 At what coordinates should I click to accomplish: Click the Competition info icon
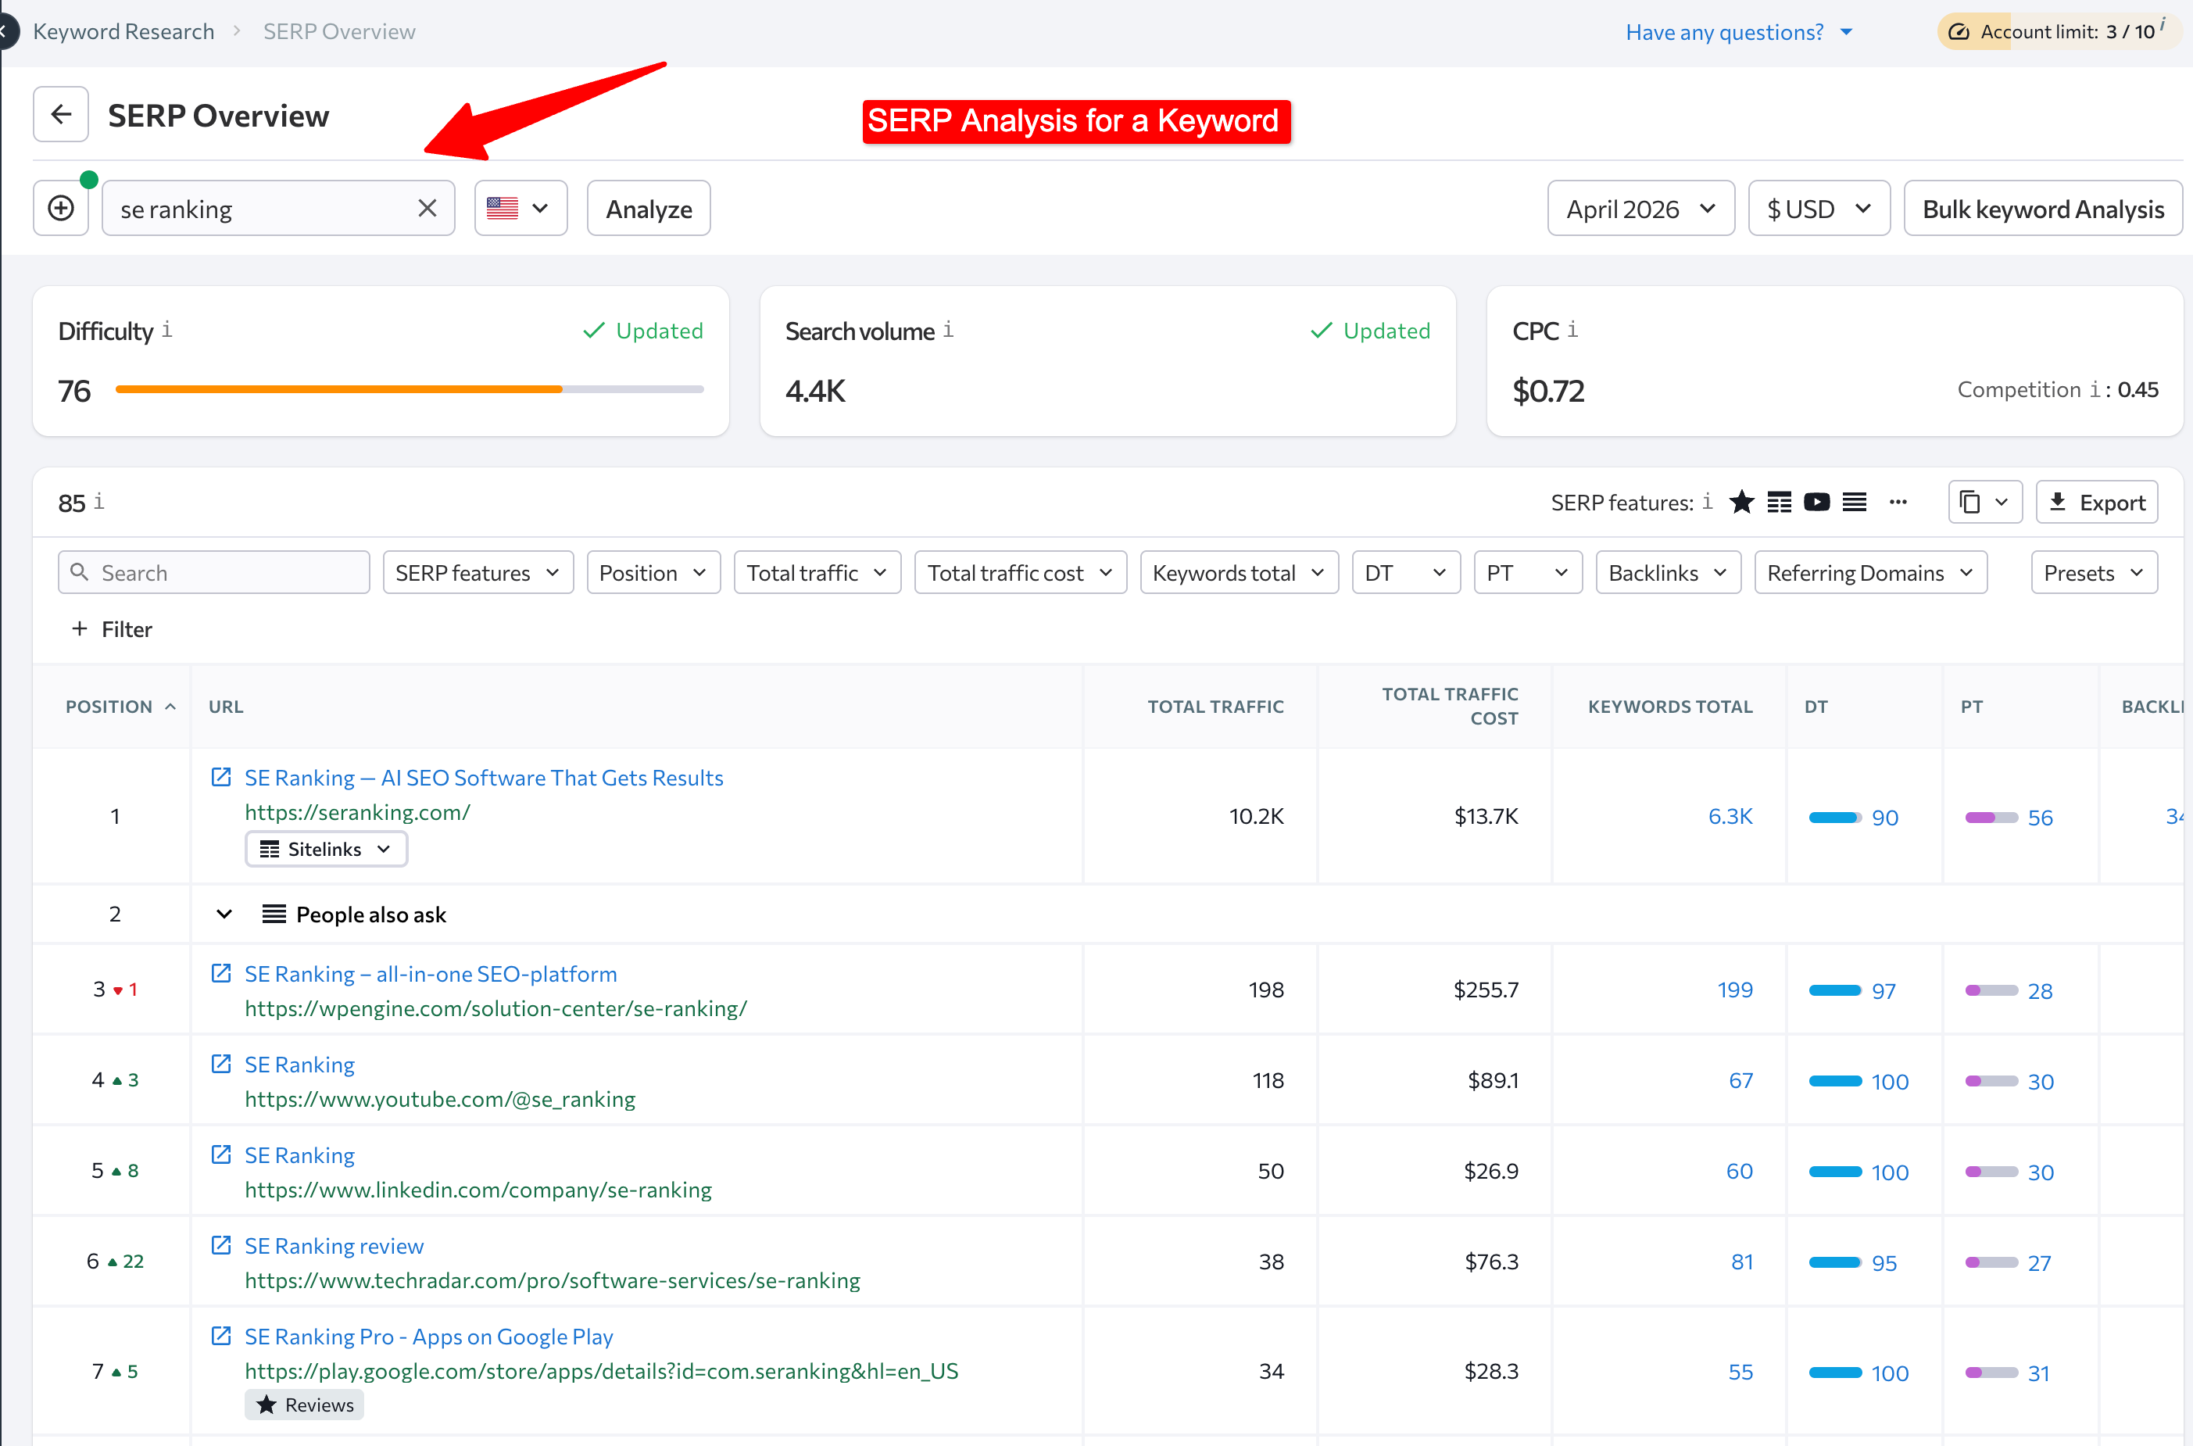tap(2095, 389)
